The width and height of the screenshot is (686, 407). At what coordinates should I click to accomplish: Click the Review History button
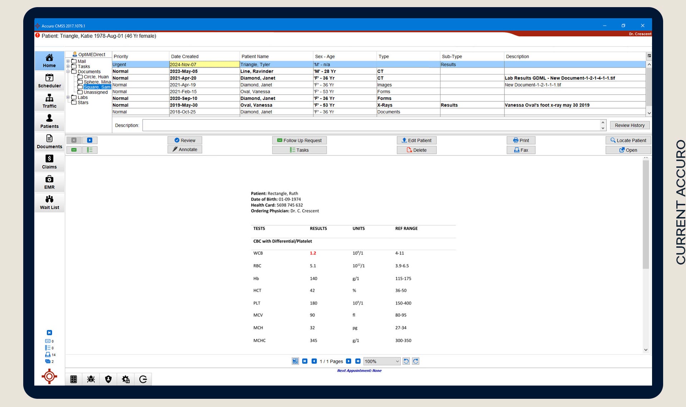click(630, 125)
